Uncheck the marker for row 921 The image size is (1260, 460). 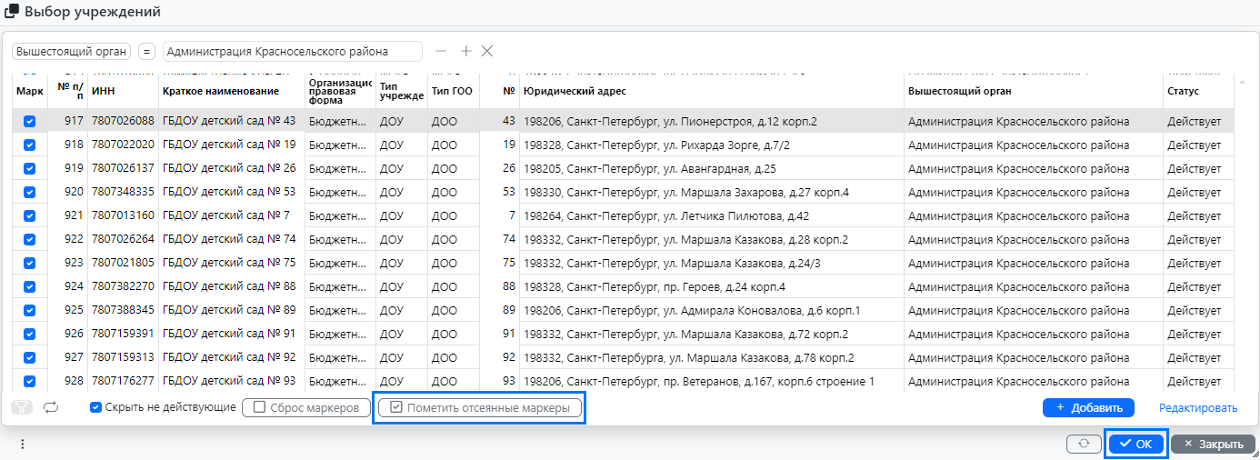click(x=29, y=215)
